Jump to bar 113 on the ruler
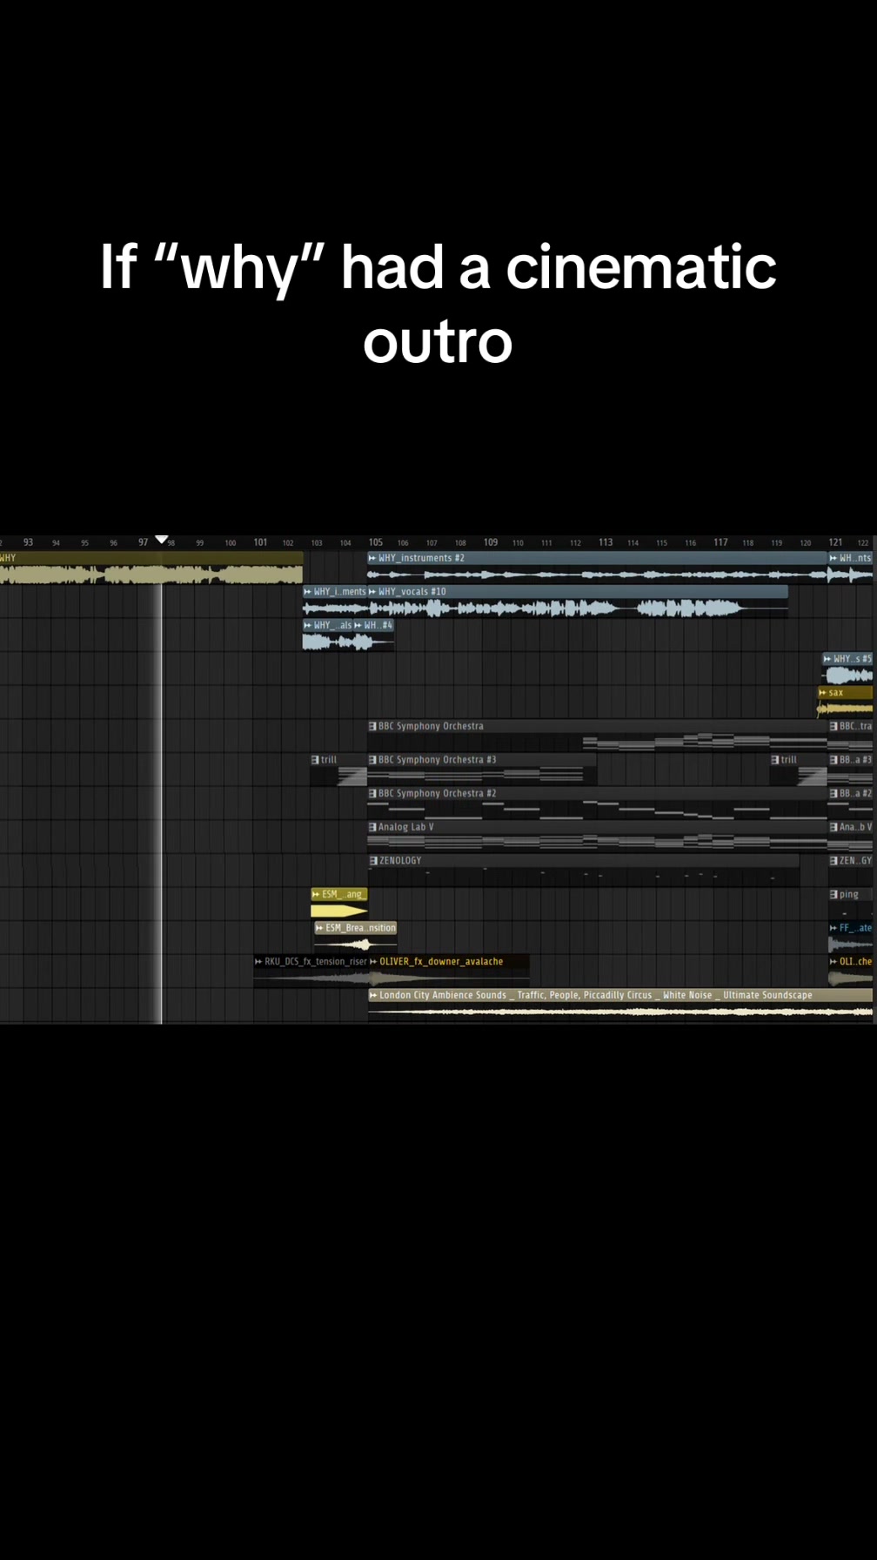Image resolution: width=877 pixels, height=1560 pixels. tap(606, 542)
